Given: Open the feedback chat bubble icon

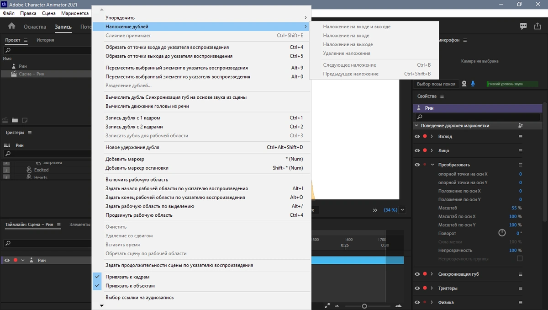Looking at the screenshot, I should click(x=524, y=27).
